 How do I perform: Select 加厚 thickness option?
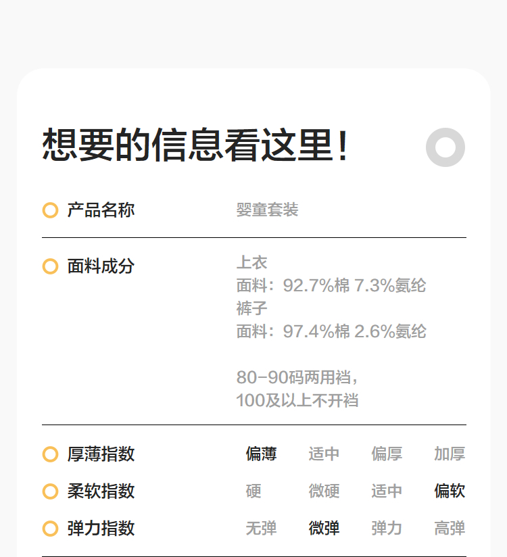coord(450,454)
